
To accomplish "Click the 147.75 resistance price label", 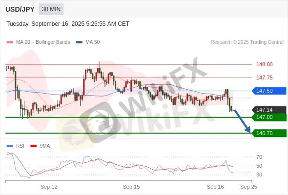I will pyautogui.click(x=264, y=78).
